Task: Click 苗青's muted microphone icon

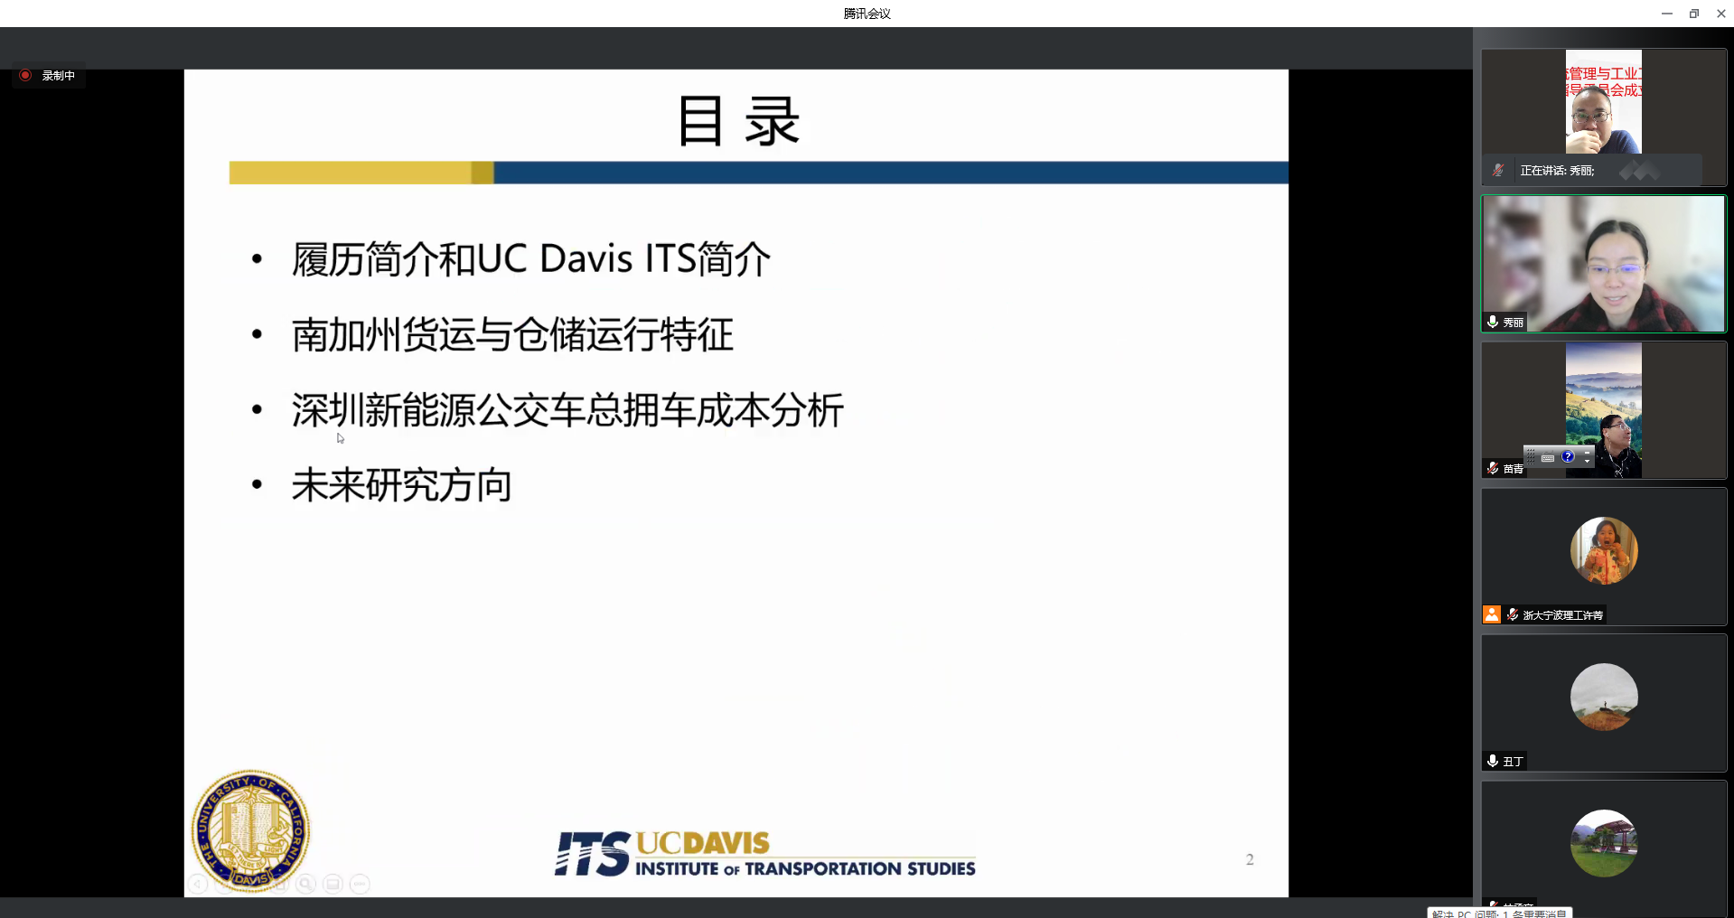Action: point(1493,468)
